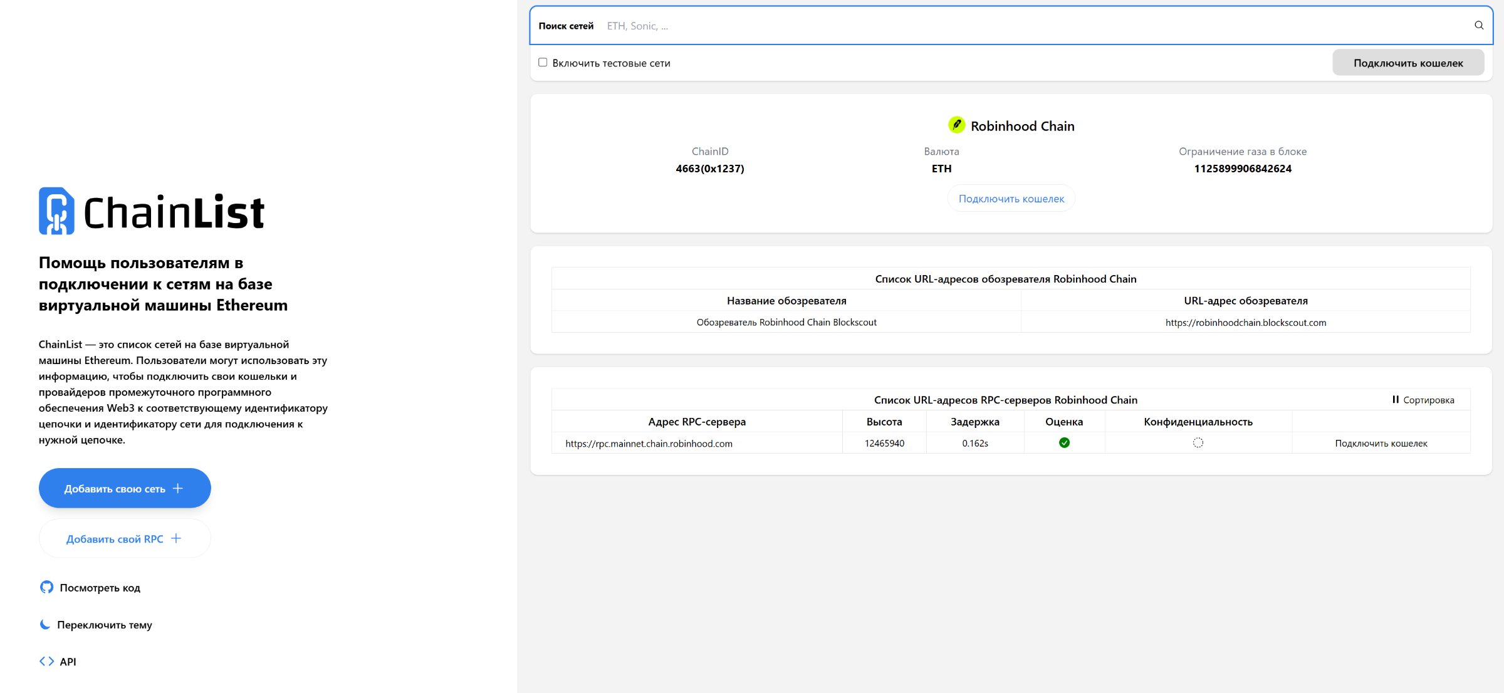Click the Адрес RPC-сервера column header

pos(697,422)
